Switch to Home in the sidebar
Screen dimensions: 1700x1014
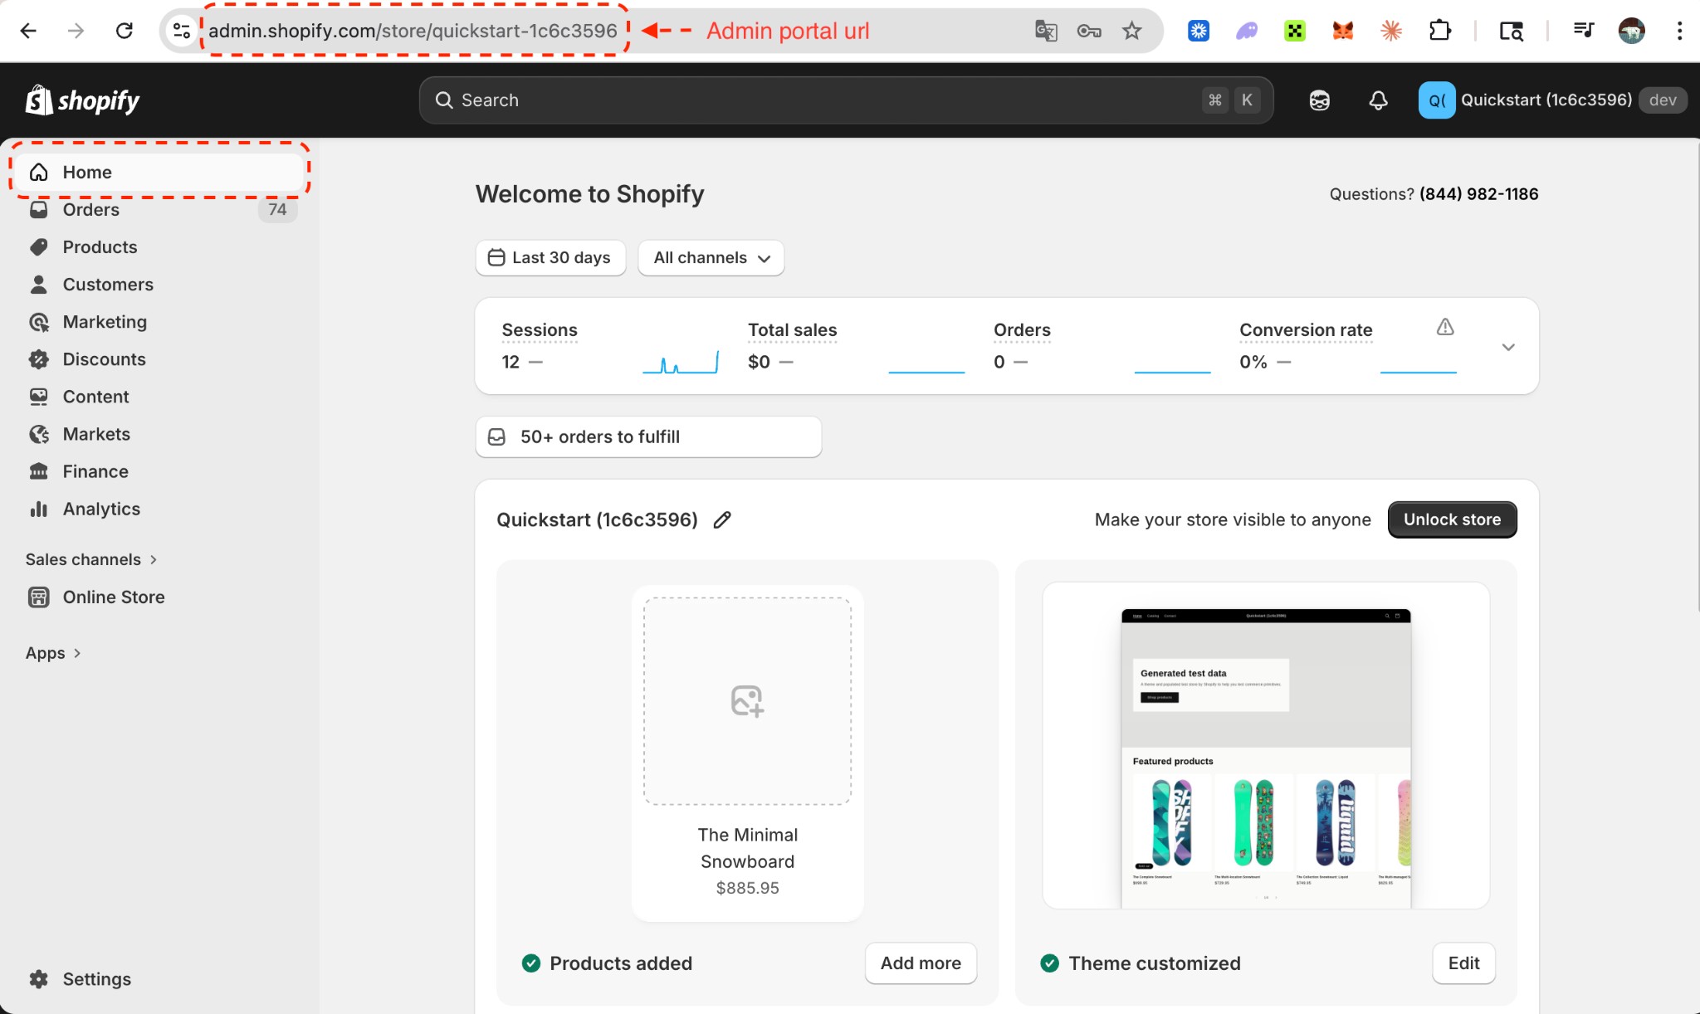pyautogui.click(x=87, y=172)
